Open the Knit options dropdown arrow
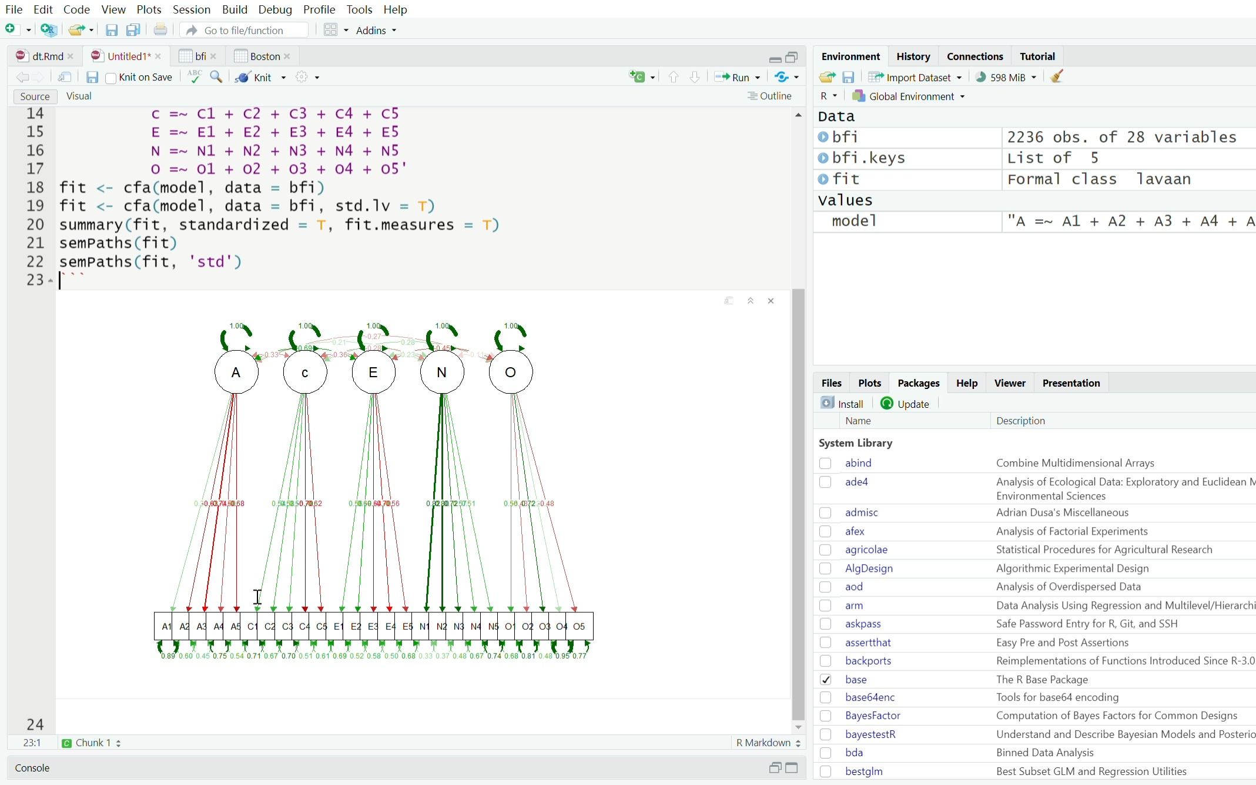This screenshot has width=1256, height=785. [283, 78]
